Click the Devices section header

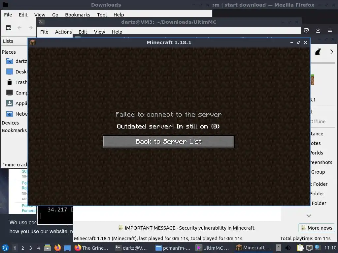[x=10, y=123]
